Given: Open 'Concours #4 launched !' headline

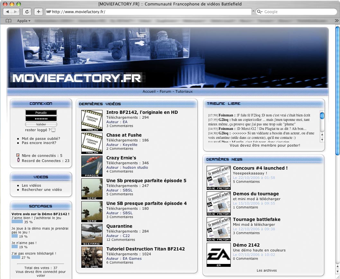Looking at the screenshot, I should 260,168.
